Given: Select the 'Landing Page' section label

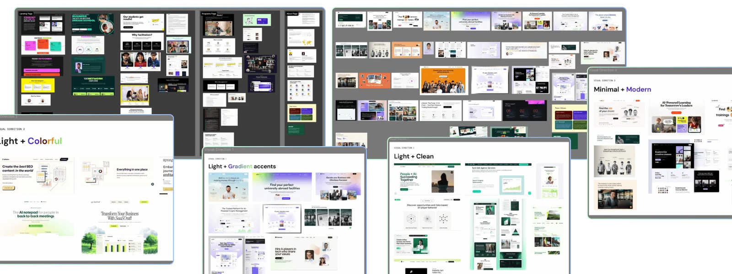Looking at the screenshot, I should pos(26,14).
